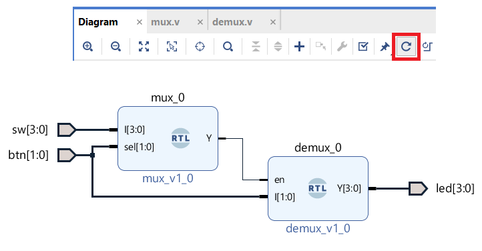Click the Optimize Routing icon

(x=427, y=46)
